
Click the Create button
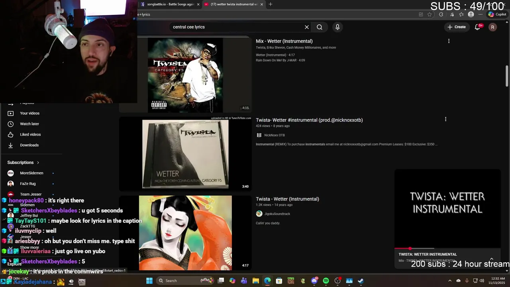pyautogui.click(x=456, y=27)
